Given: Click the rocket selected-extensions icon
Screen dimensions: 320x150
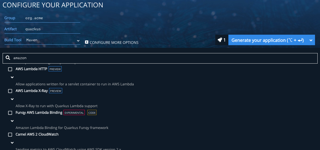Looking at the screenshot, I should [220, 40].
